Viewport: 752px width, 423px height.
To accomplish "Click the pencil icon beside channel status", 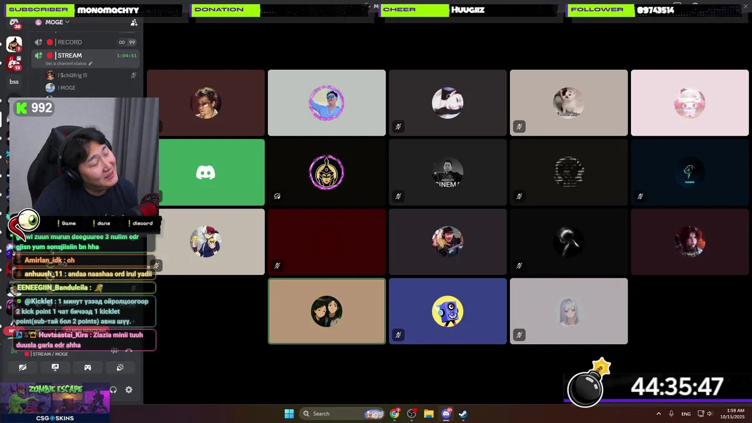I will point(90,63).
